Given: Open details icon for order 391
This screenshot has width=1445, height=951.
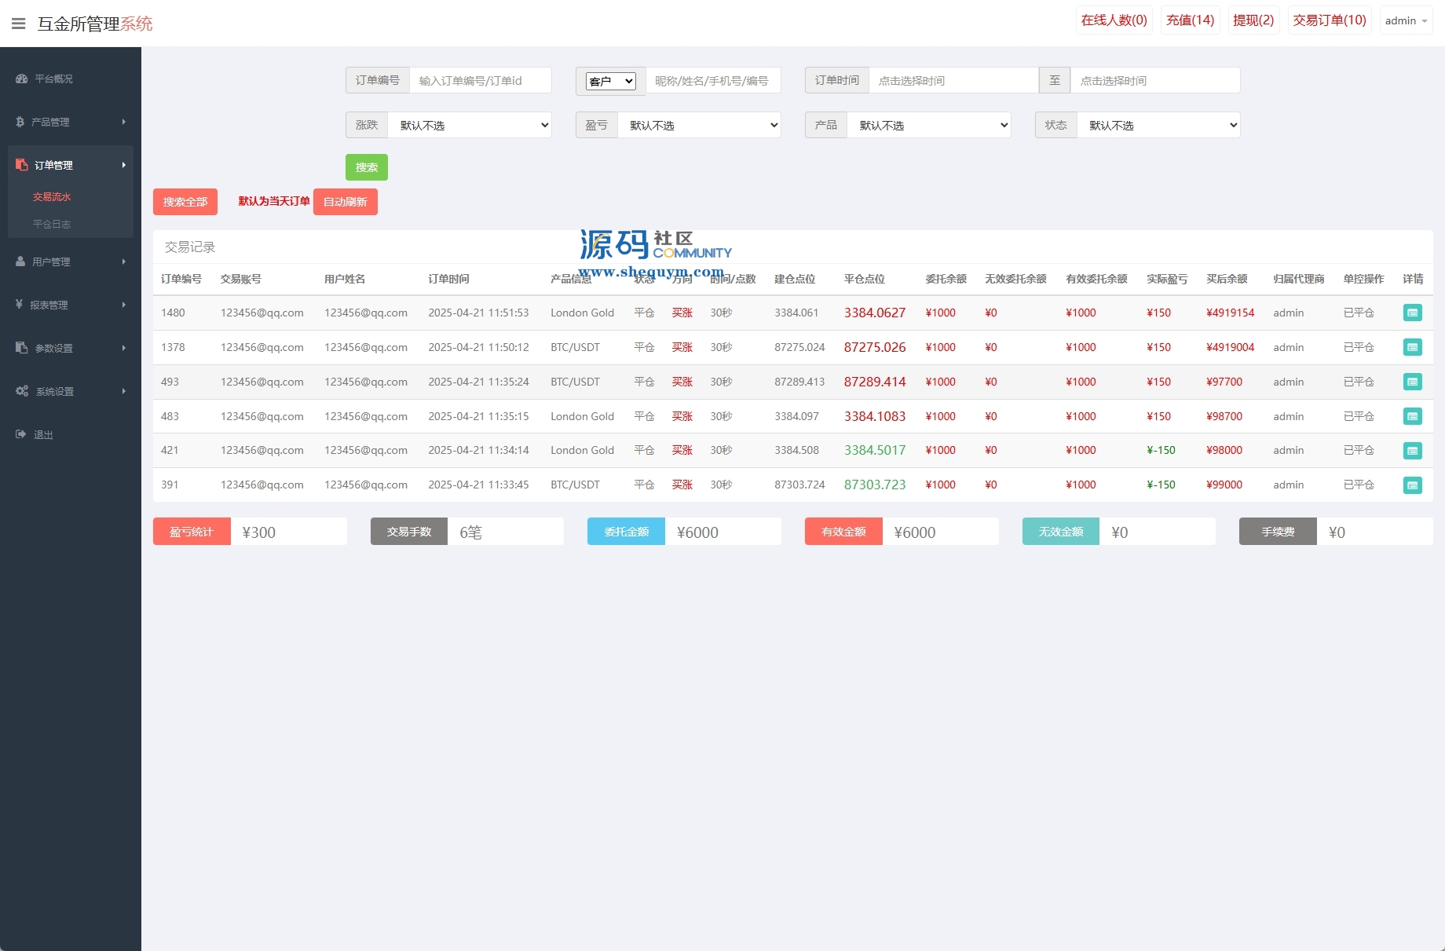Looking at the screenshot, I should [1412, 485].
